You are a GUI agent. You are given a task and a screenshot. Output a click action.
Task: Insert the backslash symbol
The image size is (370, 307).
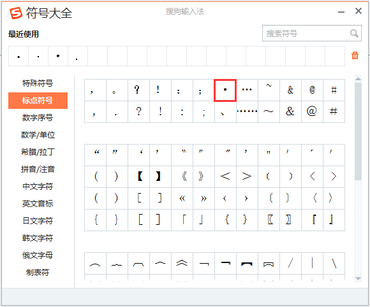click(334, 263)
